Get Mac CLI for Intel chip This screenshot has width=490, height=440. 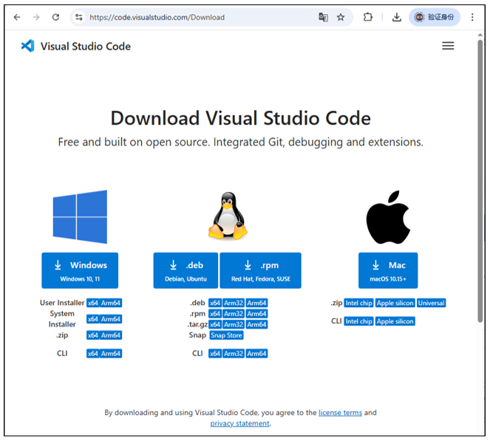click(358, 321)
